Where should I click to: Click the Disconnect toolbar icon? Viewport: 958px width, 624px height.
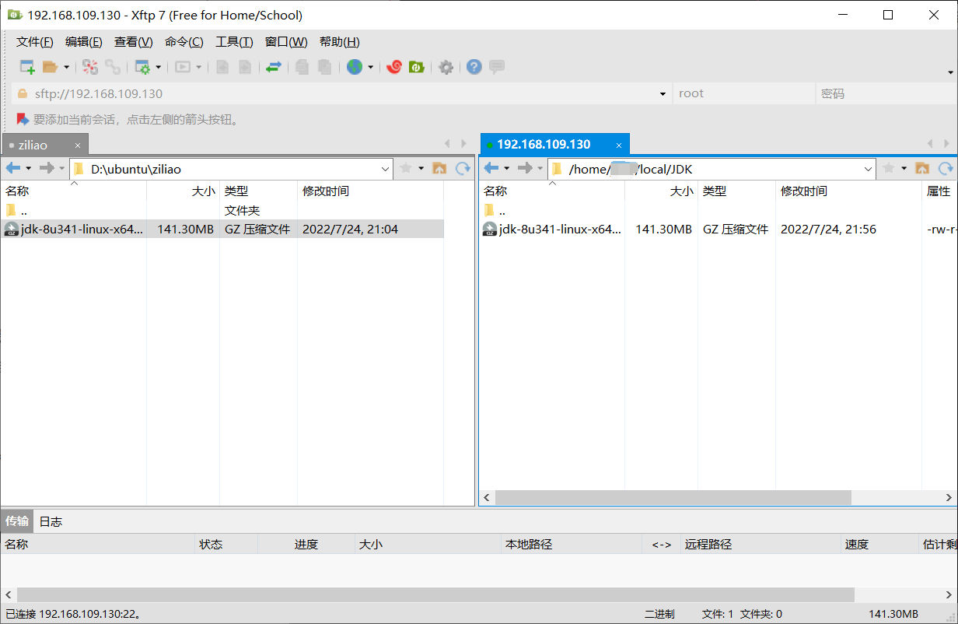click(90, 67)
